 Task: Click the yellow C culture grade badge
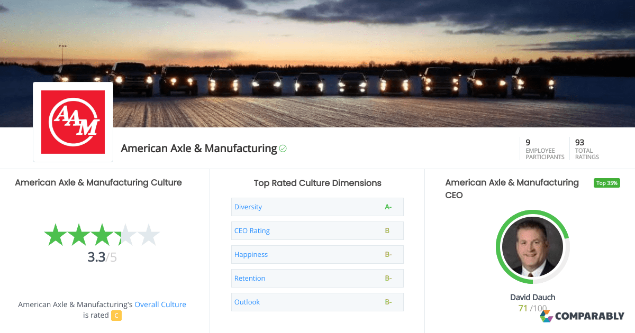(115, 316)
